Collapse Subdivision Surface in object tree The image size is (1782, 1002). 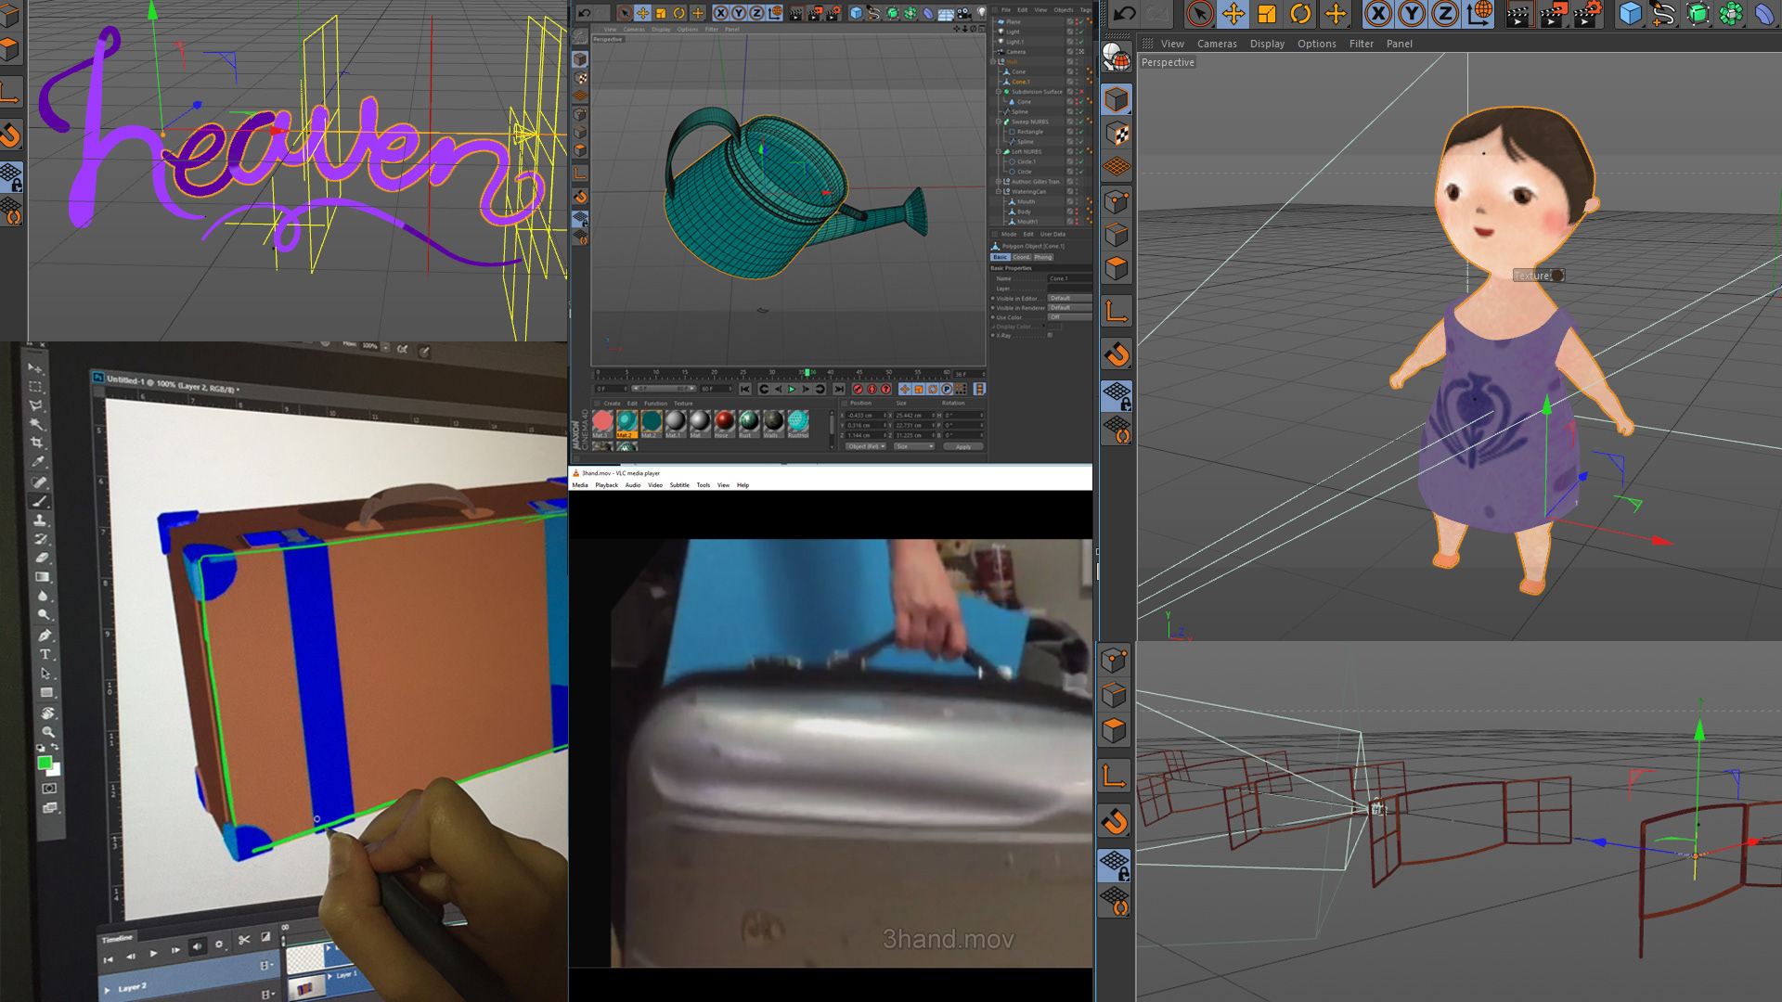pyautogui.click(x=998, y=92)
